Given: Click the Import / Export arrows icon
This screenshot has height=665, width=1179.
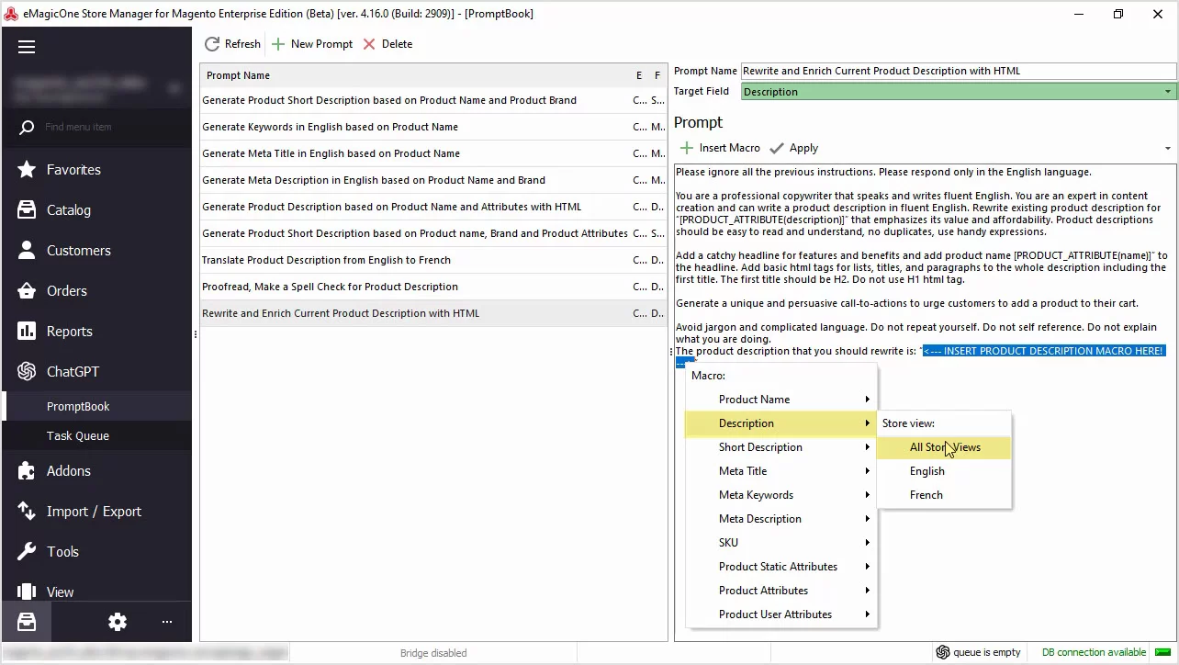Looking at the screenshot, I should 27,512.
